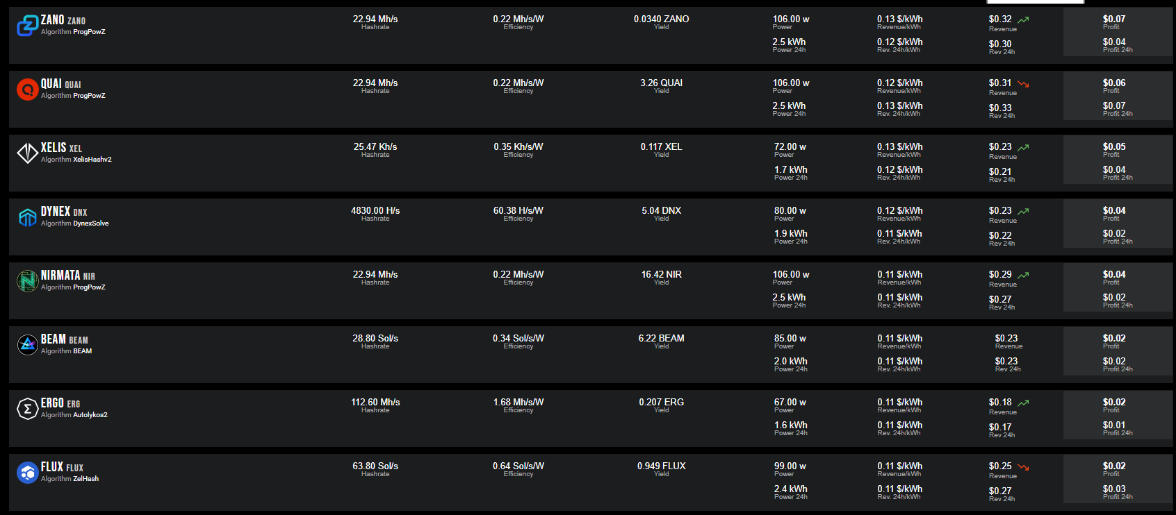Click the ZANO coin logo icon
The image size is (1176, 515).
point(27,26)
